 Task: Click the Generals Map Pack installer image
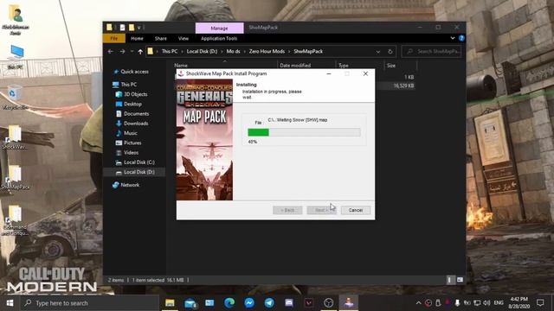point(204,140)
